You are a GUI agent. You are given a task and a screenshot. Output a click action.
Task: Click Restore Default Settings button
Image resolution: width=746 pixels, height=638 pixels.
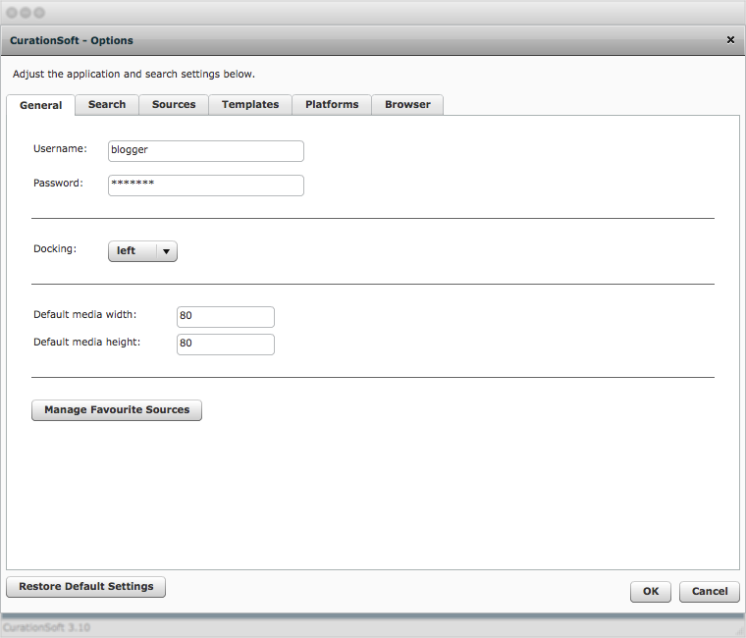coord(85,587)
